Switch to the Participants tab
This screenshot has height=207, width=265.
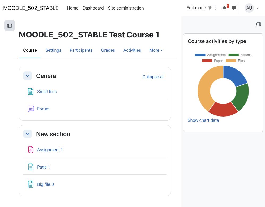81,50
